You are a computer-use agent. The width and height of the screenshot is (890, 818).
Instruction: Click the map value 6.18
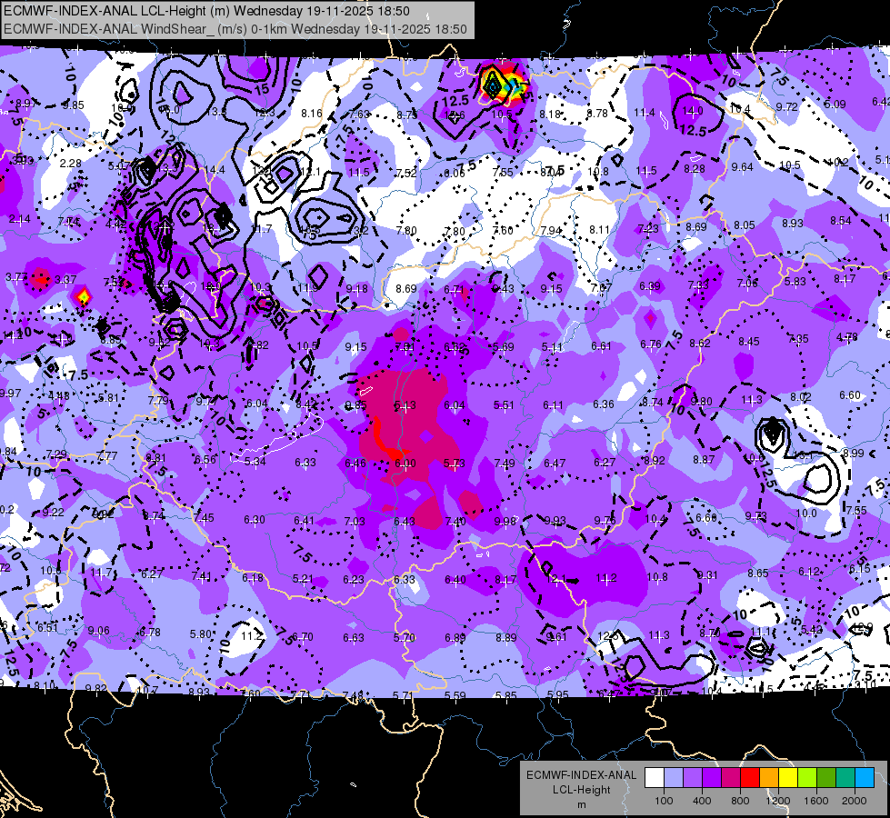(253, 577)
